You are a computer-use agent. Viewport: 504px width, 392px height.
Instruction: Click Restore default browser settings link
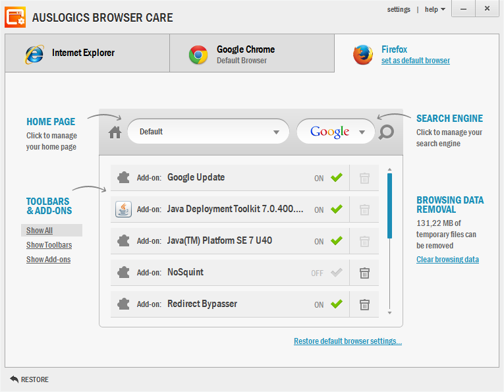tap(348, 341)
